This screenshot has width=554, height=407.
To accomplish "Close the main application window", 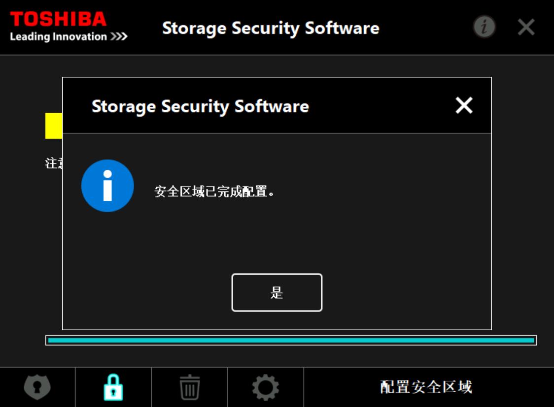I will (526, 27).
